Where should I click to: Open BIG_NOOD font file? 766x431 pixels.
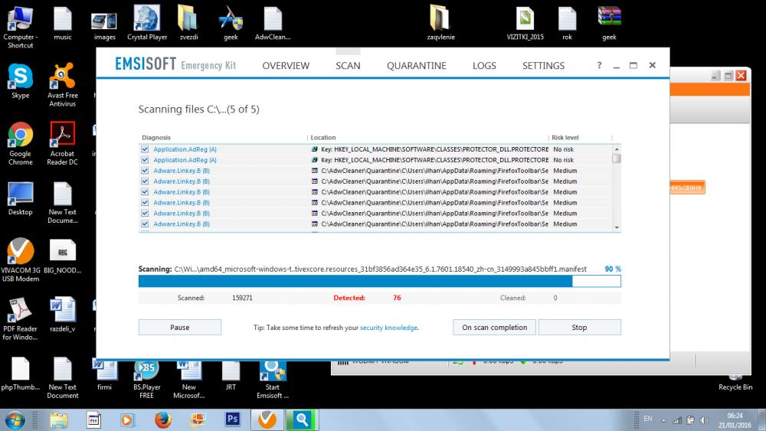click(63, 256)
